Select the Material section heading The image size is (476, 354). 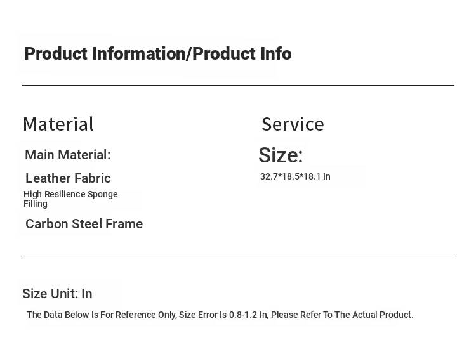(x=58, y=124)
